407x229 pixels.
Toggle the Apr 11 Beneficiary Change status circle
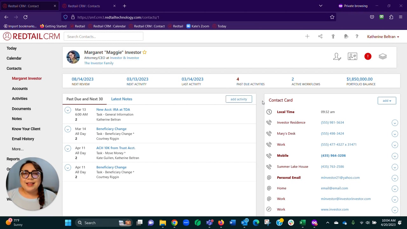click(x=67, y=168)
